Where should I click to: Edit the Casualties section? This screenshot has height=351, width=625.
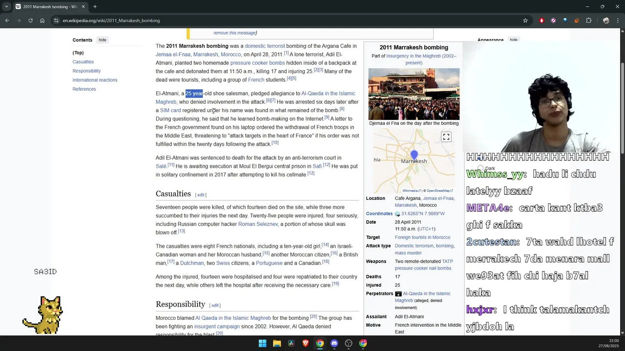click(x=201, y=195)
